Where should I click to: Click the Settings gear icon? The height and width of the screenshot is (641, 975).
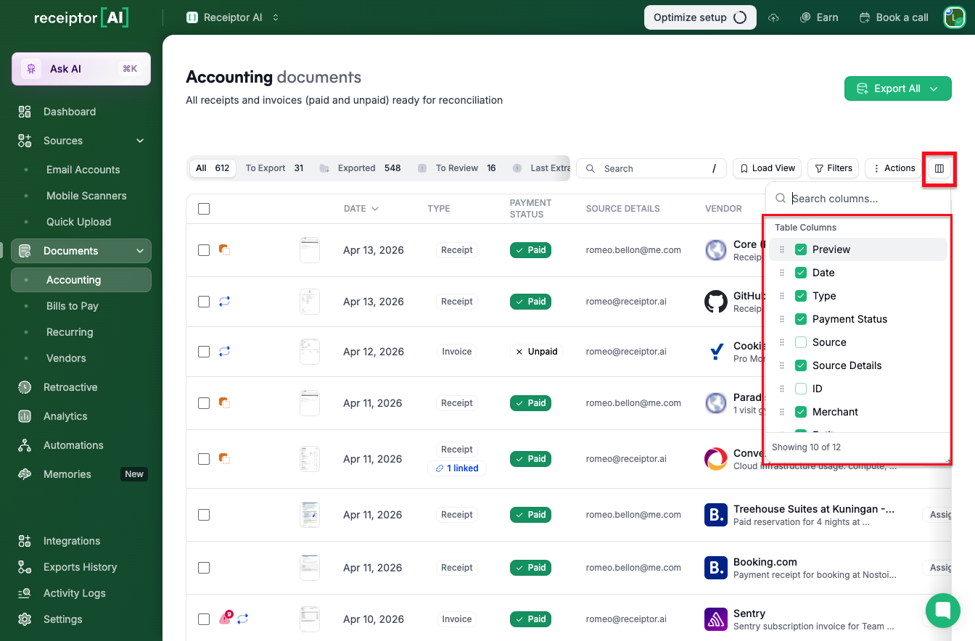(x=25, y=619)
